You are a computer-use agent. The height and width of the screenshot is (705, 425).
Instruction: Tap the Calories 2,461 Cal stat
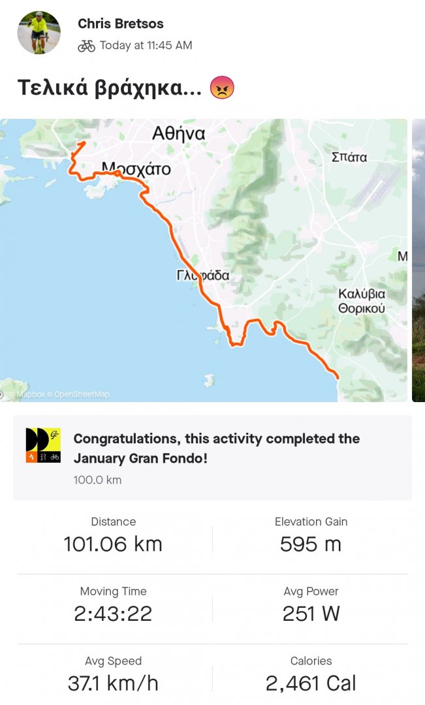pos(311,676)
